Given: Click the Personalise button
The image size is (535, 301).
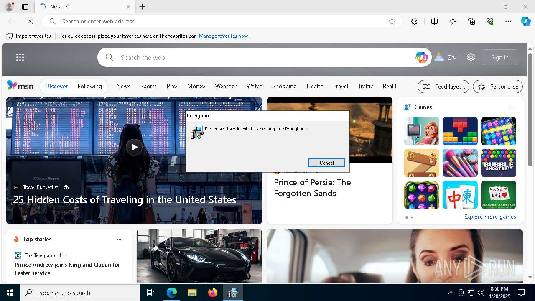Looking at the screenshot, I should tap(498, 87).
